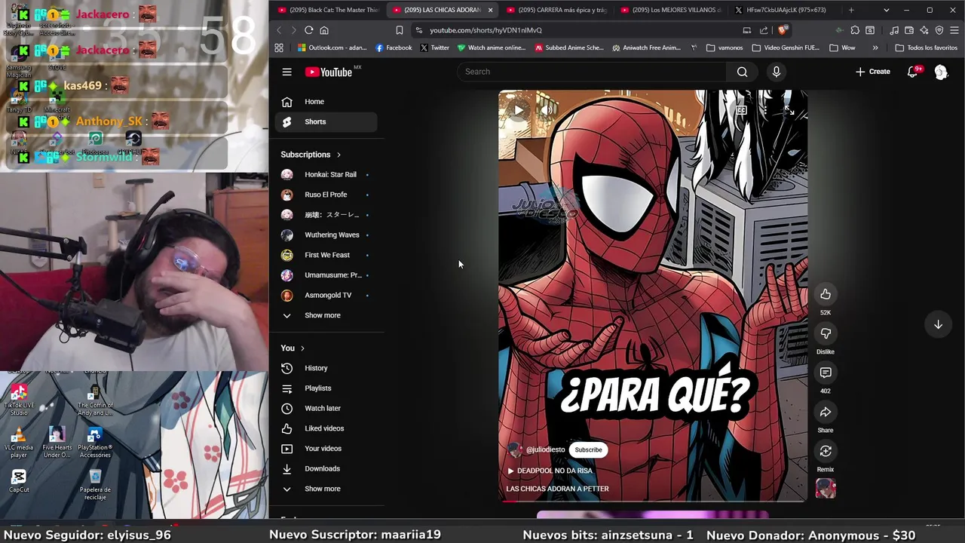This screenshot has width=965, height=543.
Task: Share this Short
Action: click(826, 412)
